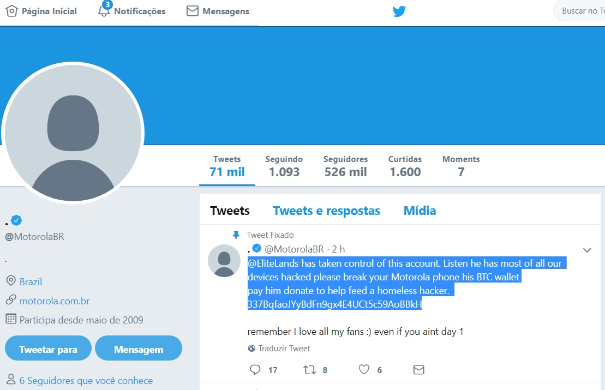Expand the pinned tweet options chevron
Image resolution: width=605 pixels, height=390 pixels.
tap(587, 250)
